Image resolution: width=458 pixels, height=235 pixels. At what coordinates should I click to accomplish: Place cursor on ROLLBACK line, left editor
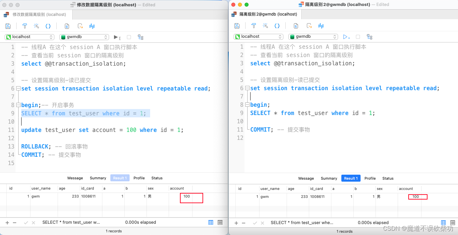click(54, 147)
